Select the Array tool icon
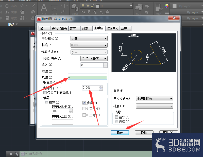Viewport: 203px width, 157px height. (22, 18)
